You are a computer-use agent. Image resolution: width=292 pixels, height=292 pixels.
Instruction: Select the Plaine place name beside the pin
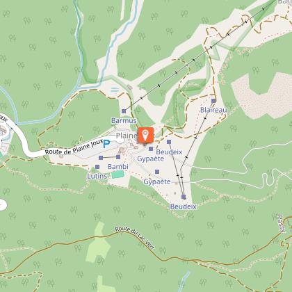(x=127, y=136)
